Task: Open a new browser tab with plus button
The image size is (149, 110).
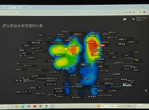Action: (30, 8)
